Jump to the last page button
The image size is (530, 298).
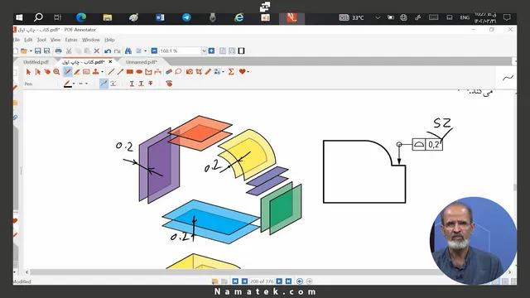pos(288,281)
